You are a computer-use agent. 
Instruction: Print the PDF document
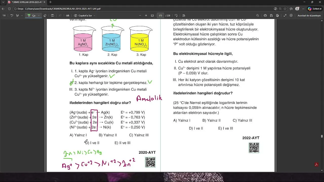coord(265,15)
